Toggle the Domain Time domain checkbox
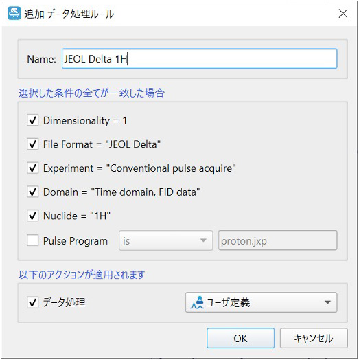 point(32,192)
